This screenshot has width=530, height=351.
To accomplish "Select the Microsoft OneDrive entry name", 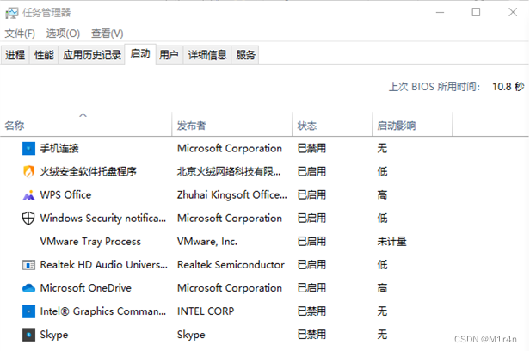I will coord(85,288).
